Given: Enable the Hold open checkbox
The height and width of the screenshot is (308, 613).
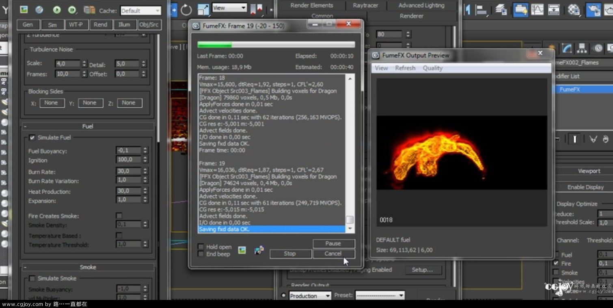Looking at the screenshot, I should pyautogui.click(x=201, y=247).
